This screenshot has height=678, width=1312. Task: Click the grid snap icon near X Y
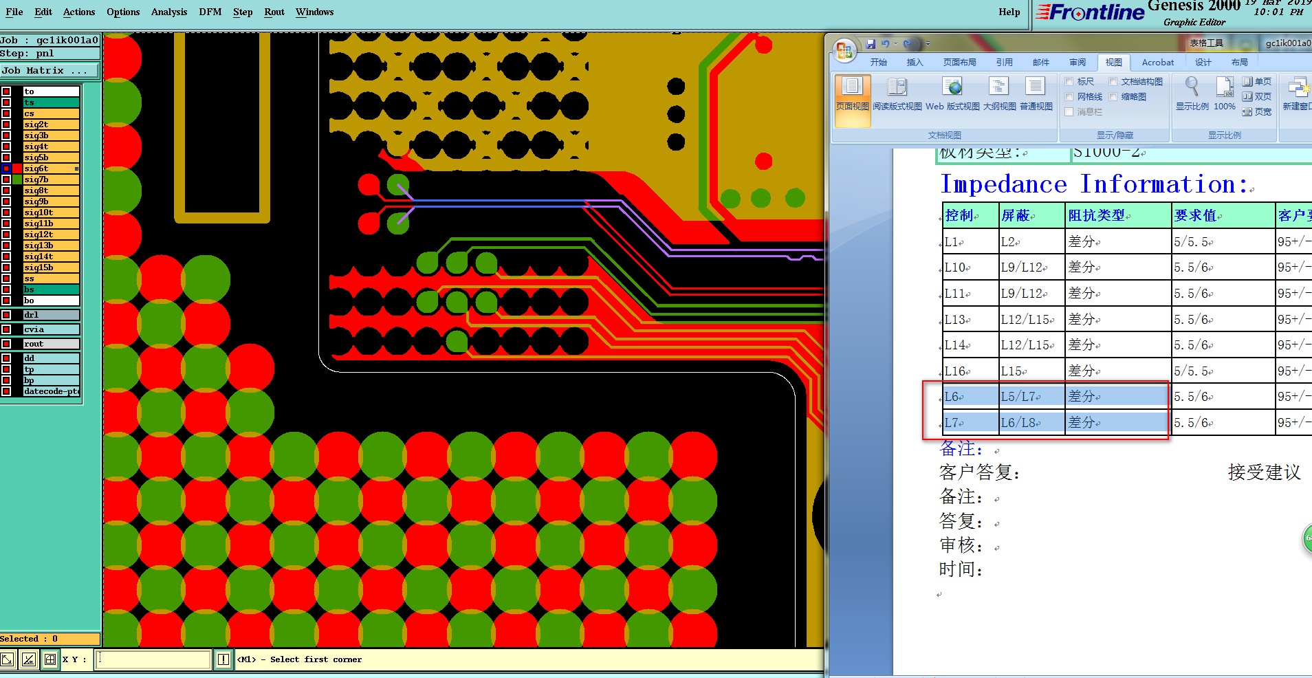[x=50, y=660]
